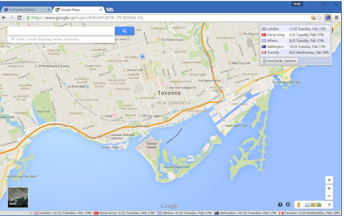344x216 pixels.
Task: Show my location on map
Action: [329, 180]
